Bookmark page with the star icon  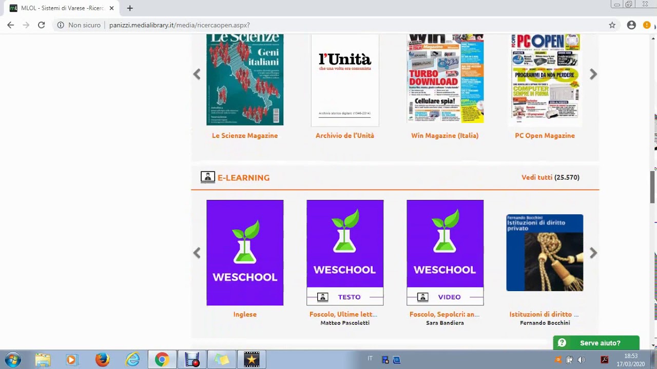click(612, 25)
